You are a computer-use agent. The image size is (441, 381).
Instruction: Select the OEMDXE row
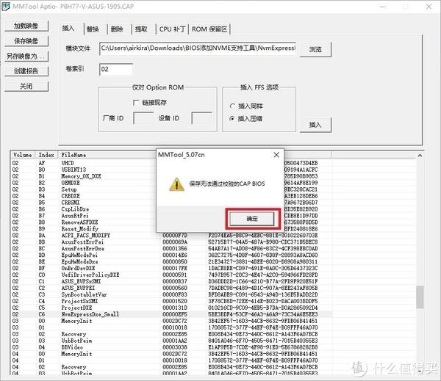[171, 183]
